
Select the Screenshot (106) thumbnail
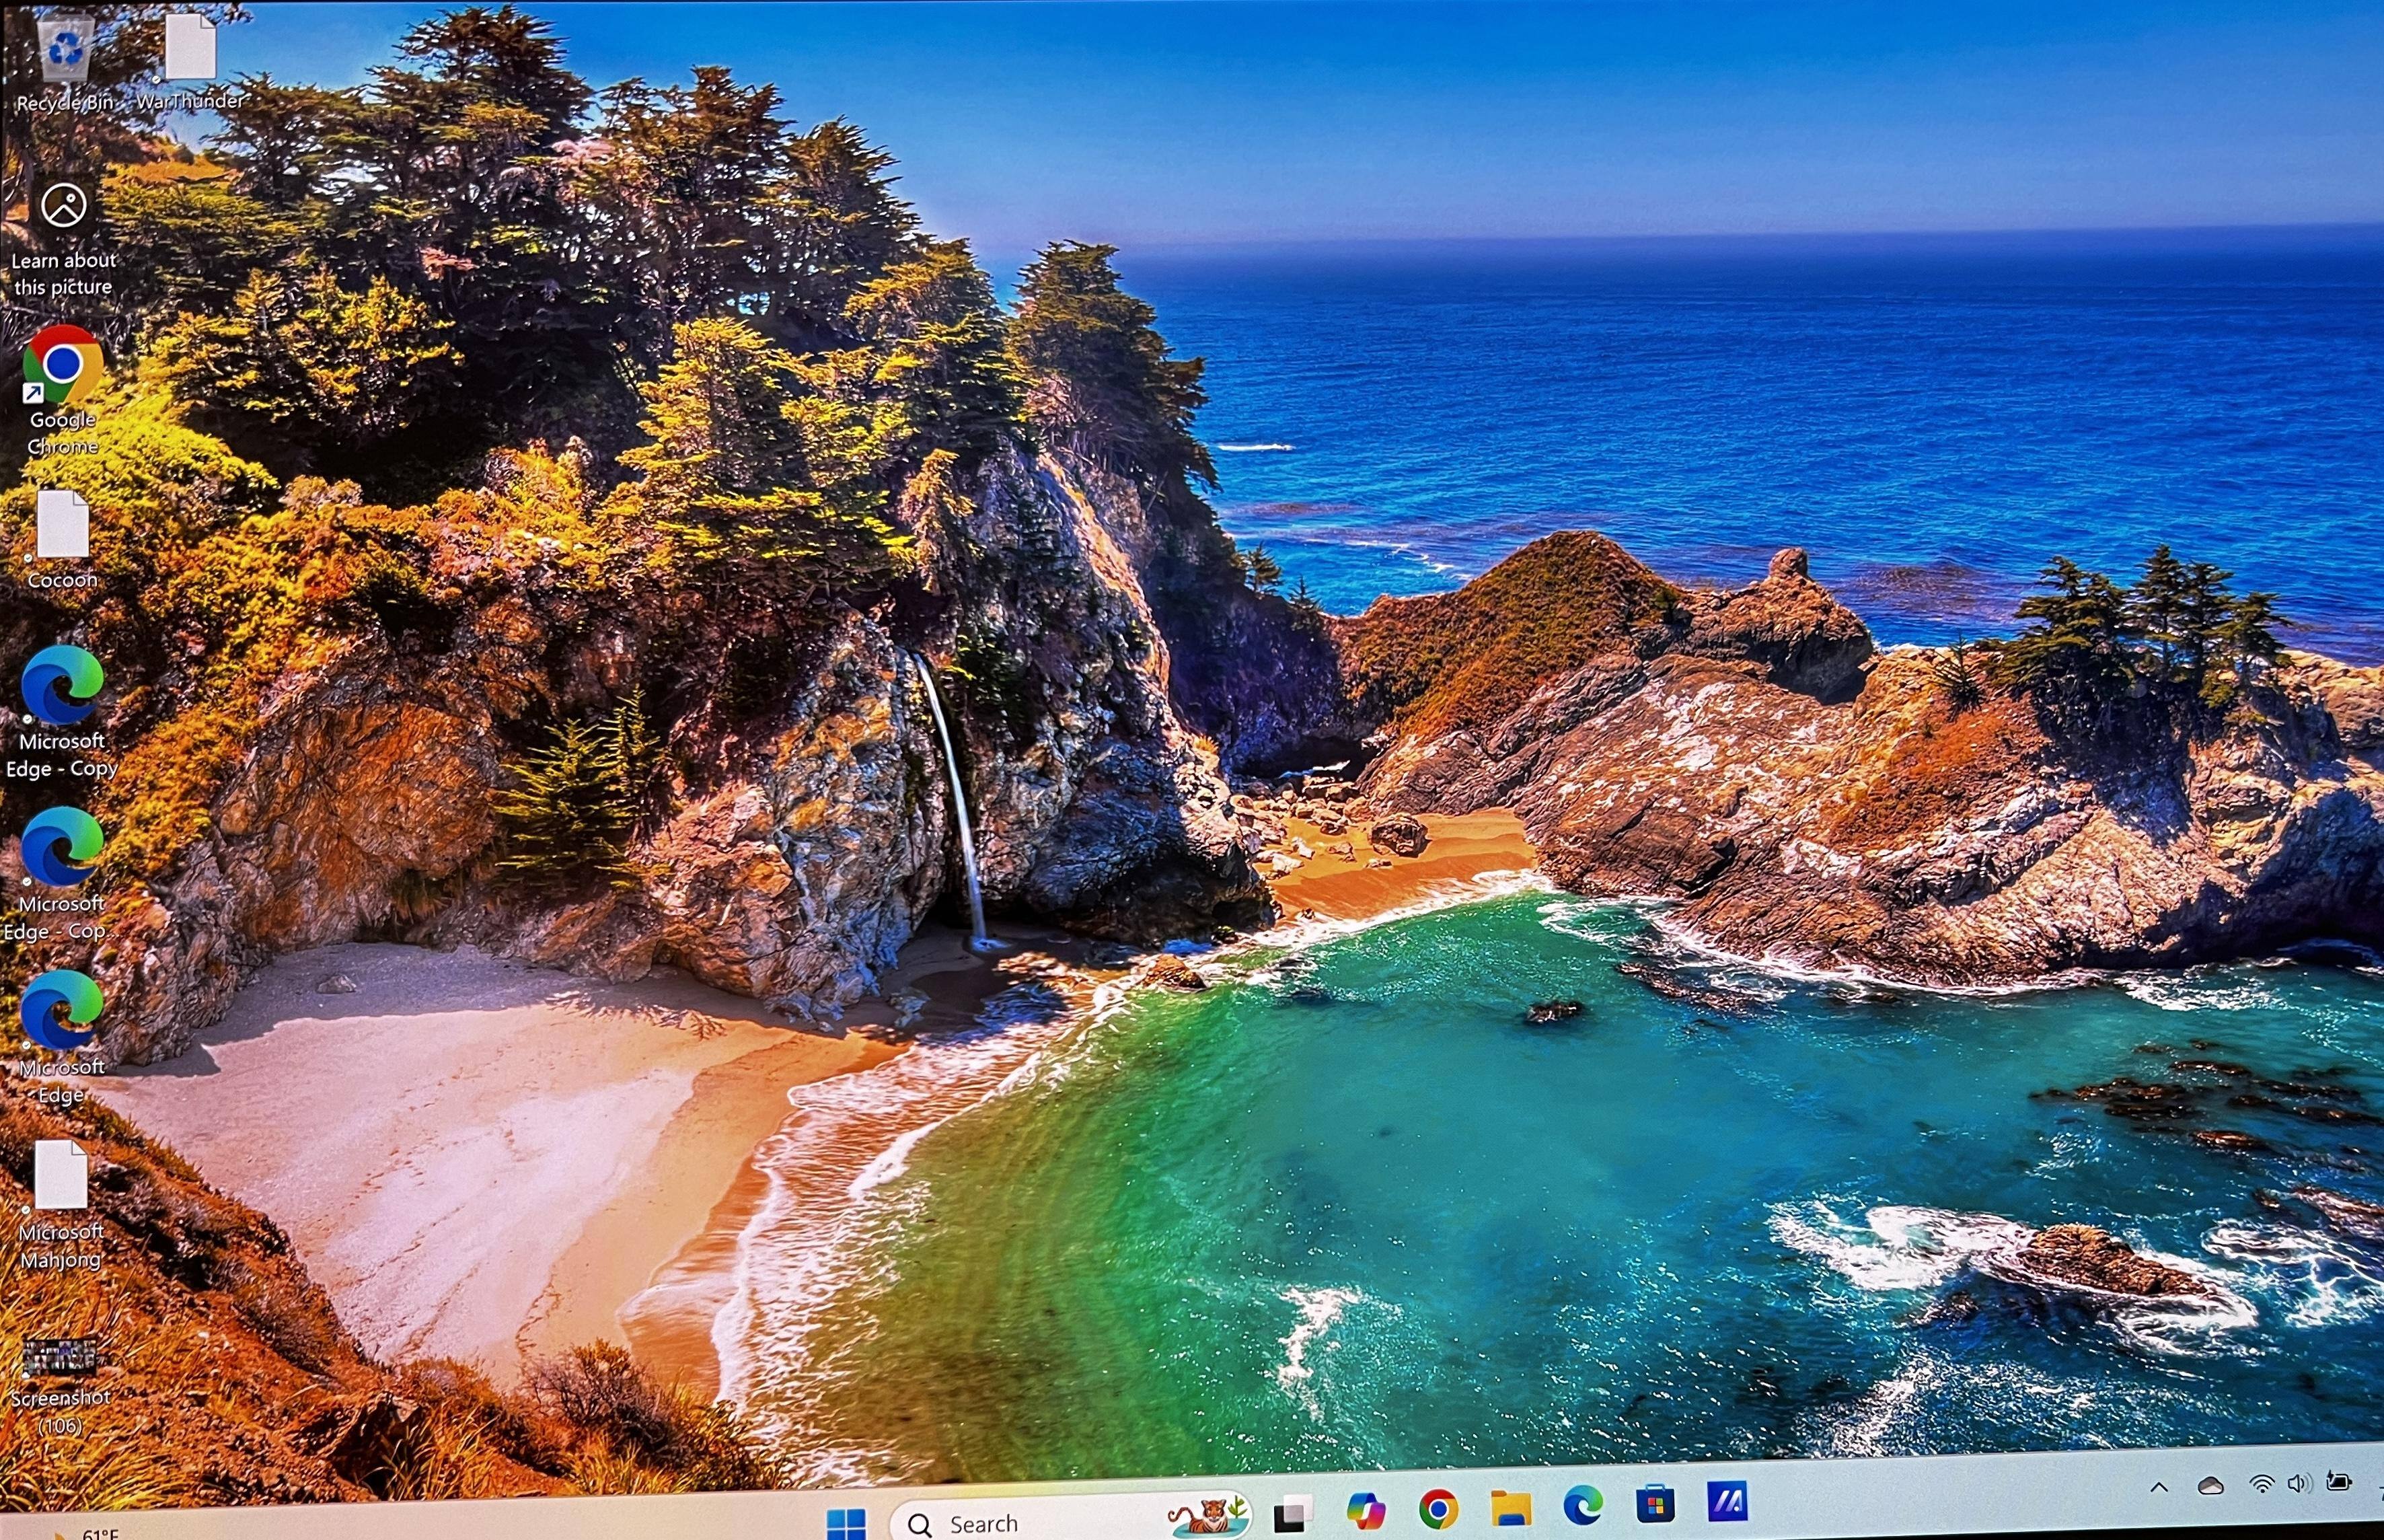60,1358
